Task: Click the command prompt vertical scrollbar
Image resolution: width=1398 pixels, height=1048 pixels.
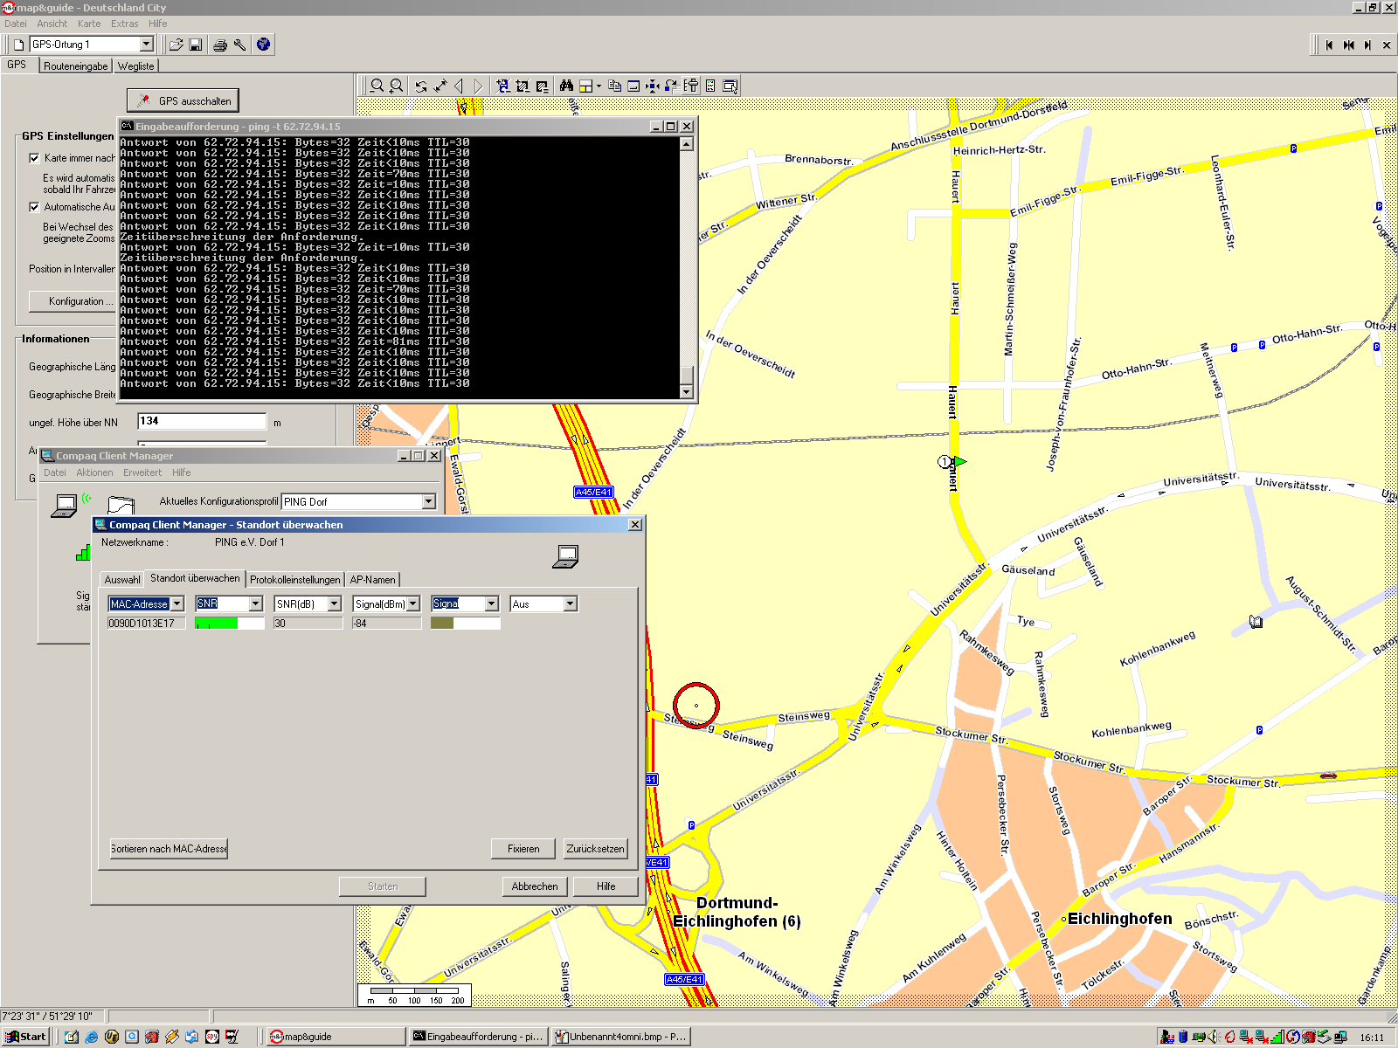Action: (x=687, y=267)
